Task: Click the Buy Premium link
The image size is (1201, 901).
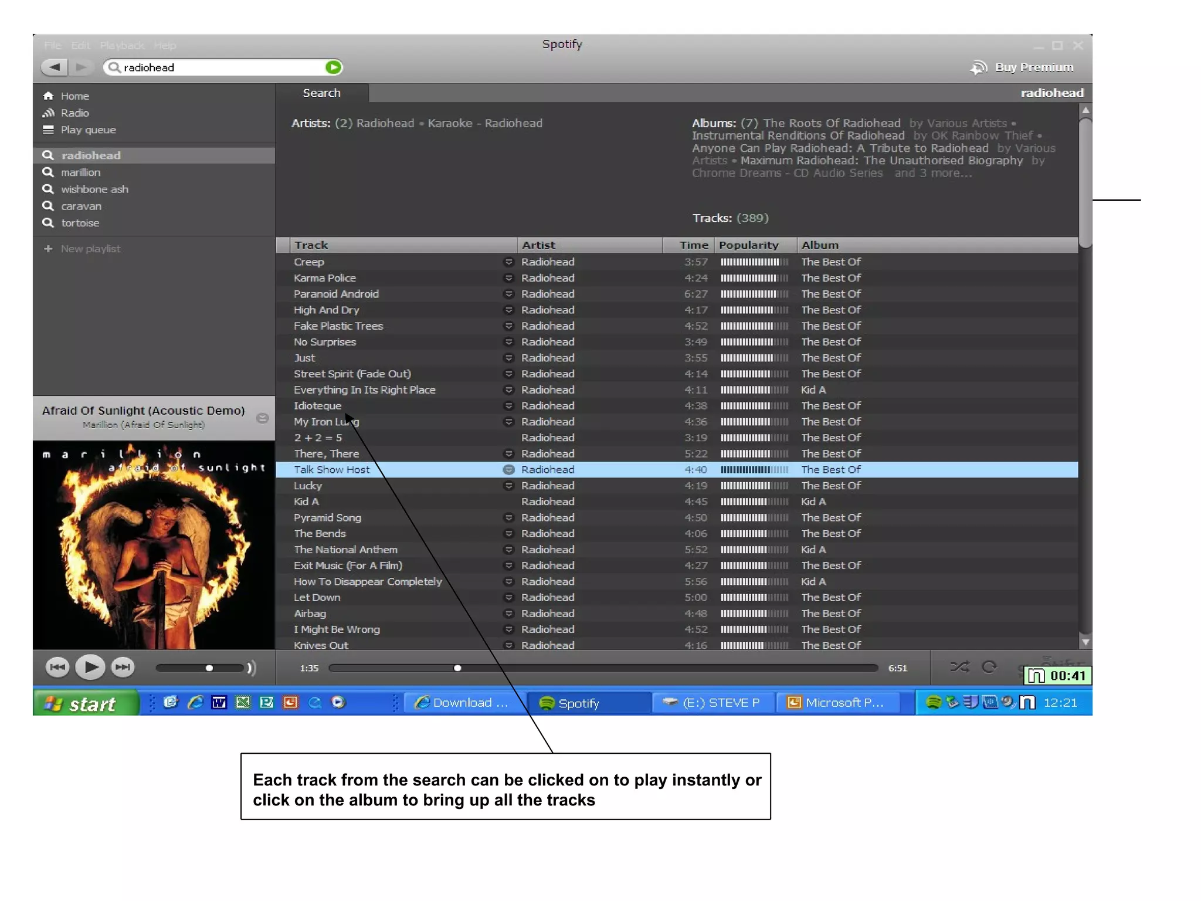Action: point(1034,67)
